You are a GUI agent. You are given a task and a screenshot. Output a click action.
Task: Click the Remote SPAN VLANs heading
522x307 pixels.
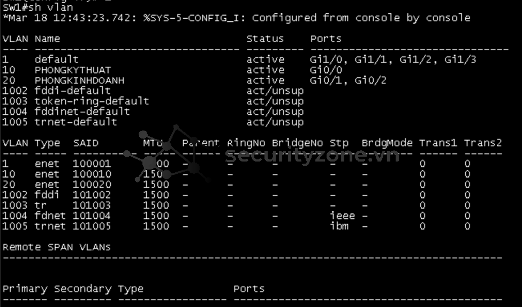tap(57, 247)
